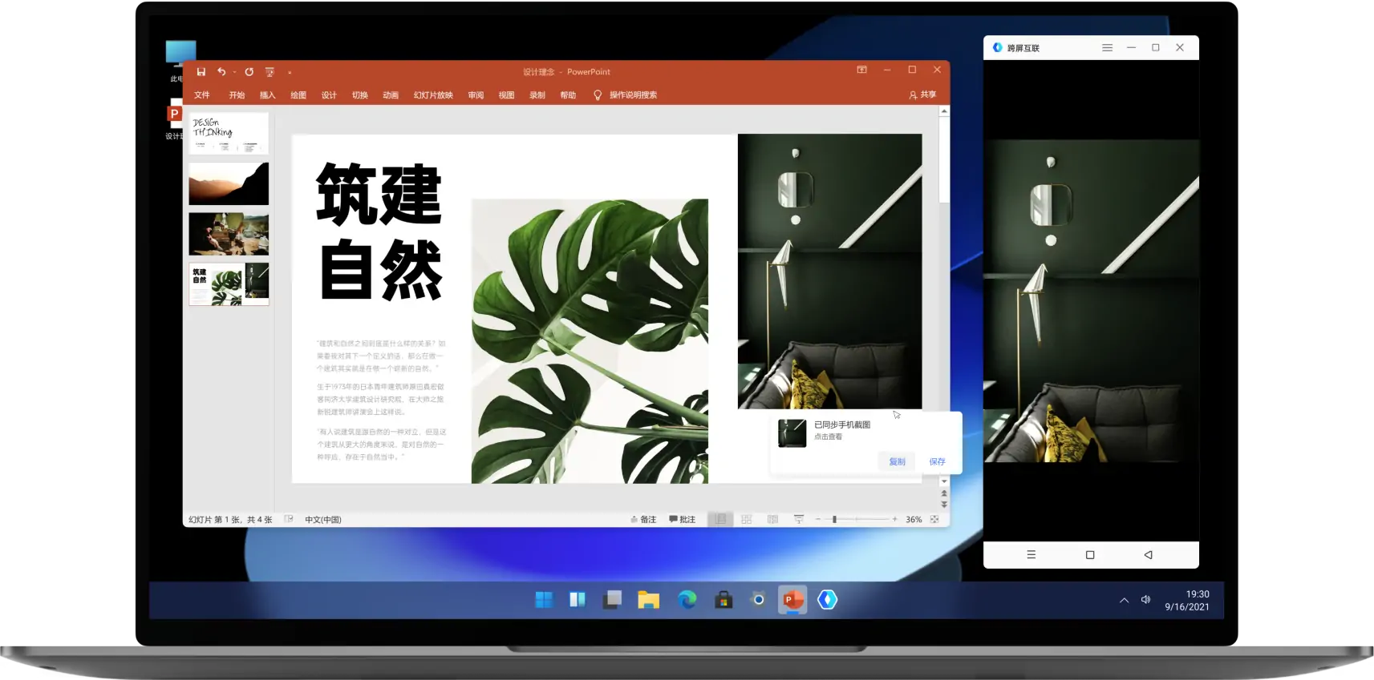Click the 复制 button in screenshot notification
Screen dimensions: 1374x680
coord(897,462)
